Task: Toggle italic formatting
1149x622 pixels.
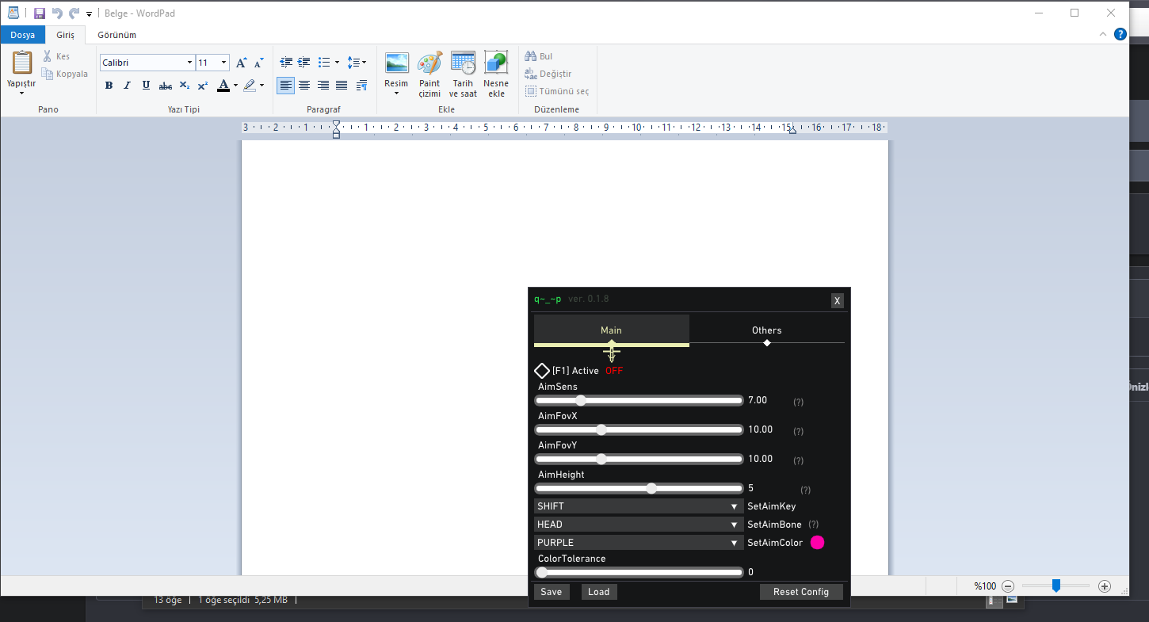Action: pos(127,86)
